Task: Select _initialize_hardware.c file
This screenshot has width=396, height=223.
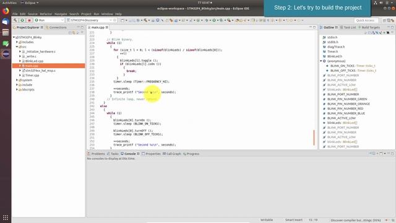Action: 40,51
